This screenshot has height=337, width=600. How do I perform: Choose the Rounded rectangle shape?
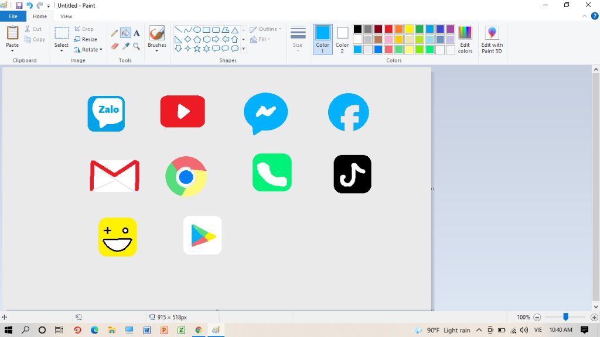pos(216,30)
